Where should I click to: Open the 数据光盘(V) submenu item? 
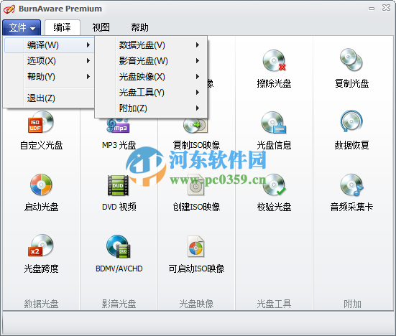(x=151, y=45)
